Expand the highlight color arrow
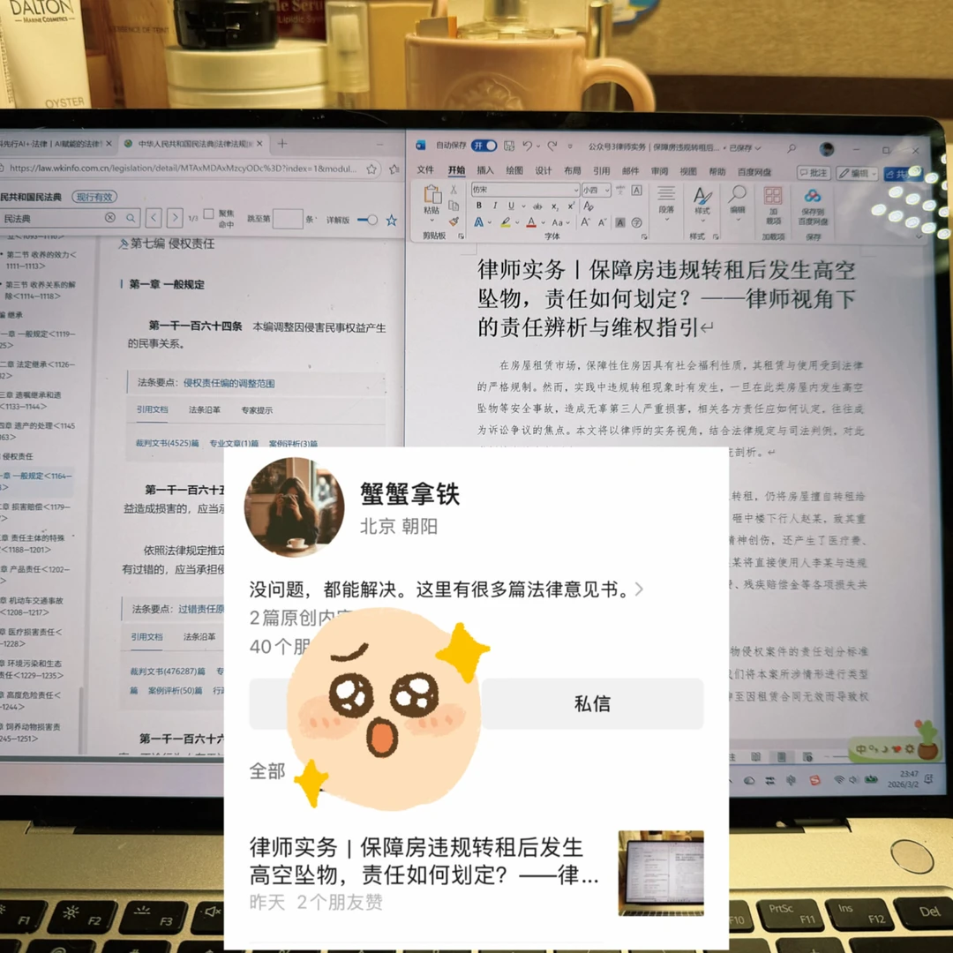This screenshot has height=953, width=953. coord(516,222)
